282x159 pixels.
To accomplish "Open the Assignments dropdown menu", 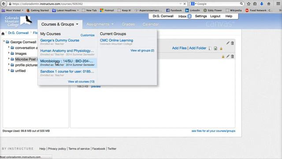I will [x=100, y=24].
